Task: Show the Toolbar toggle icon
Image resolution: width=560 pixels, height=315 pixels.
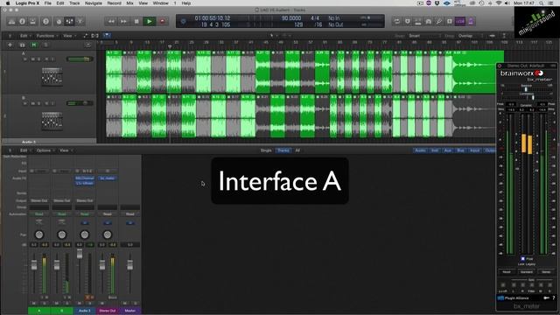Action: [33, 21]
